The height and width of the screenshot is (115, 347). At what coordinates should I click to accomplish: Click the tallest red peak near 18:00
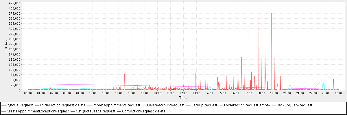[259, 6]
